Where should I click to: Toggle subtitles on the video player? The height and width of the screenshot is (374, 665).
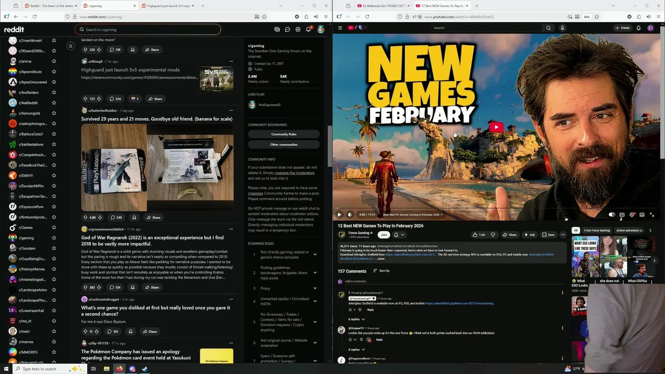point(622,215)
